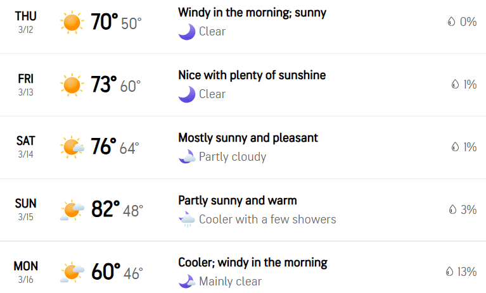Click the raindrop icon beside 13%
This screenshot has height=293, width=486.
pyautogui.click(x=449, y=271)
